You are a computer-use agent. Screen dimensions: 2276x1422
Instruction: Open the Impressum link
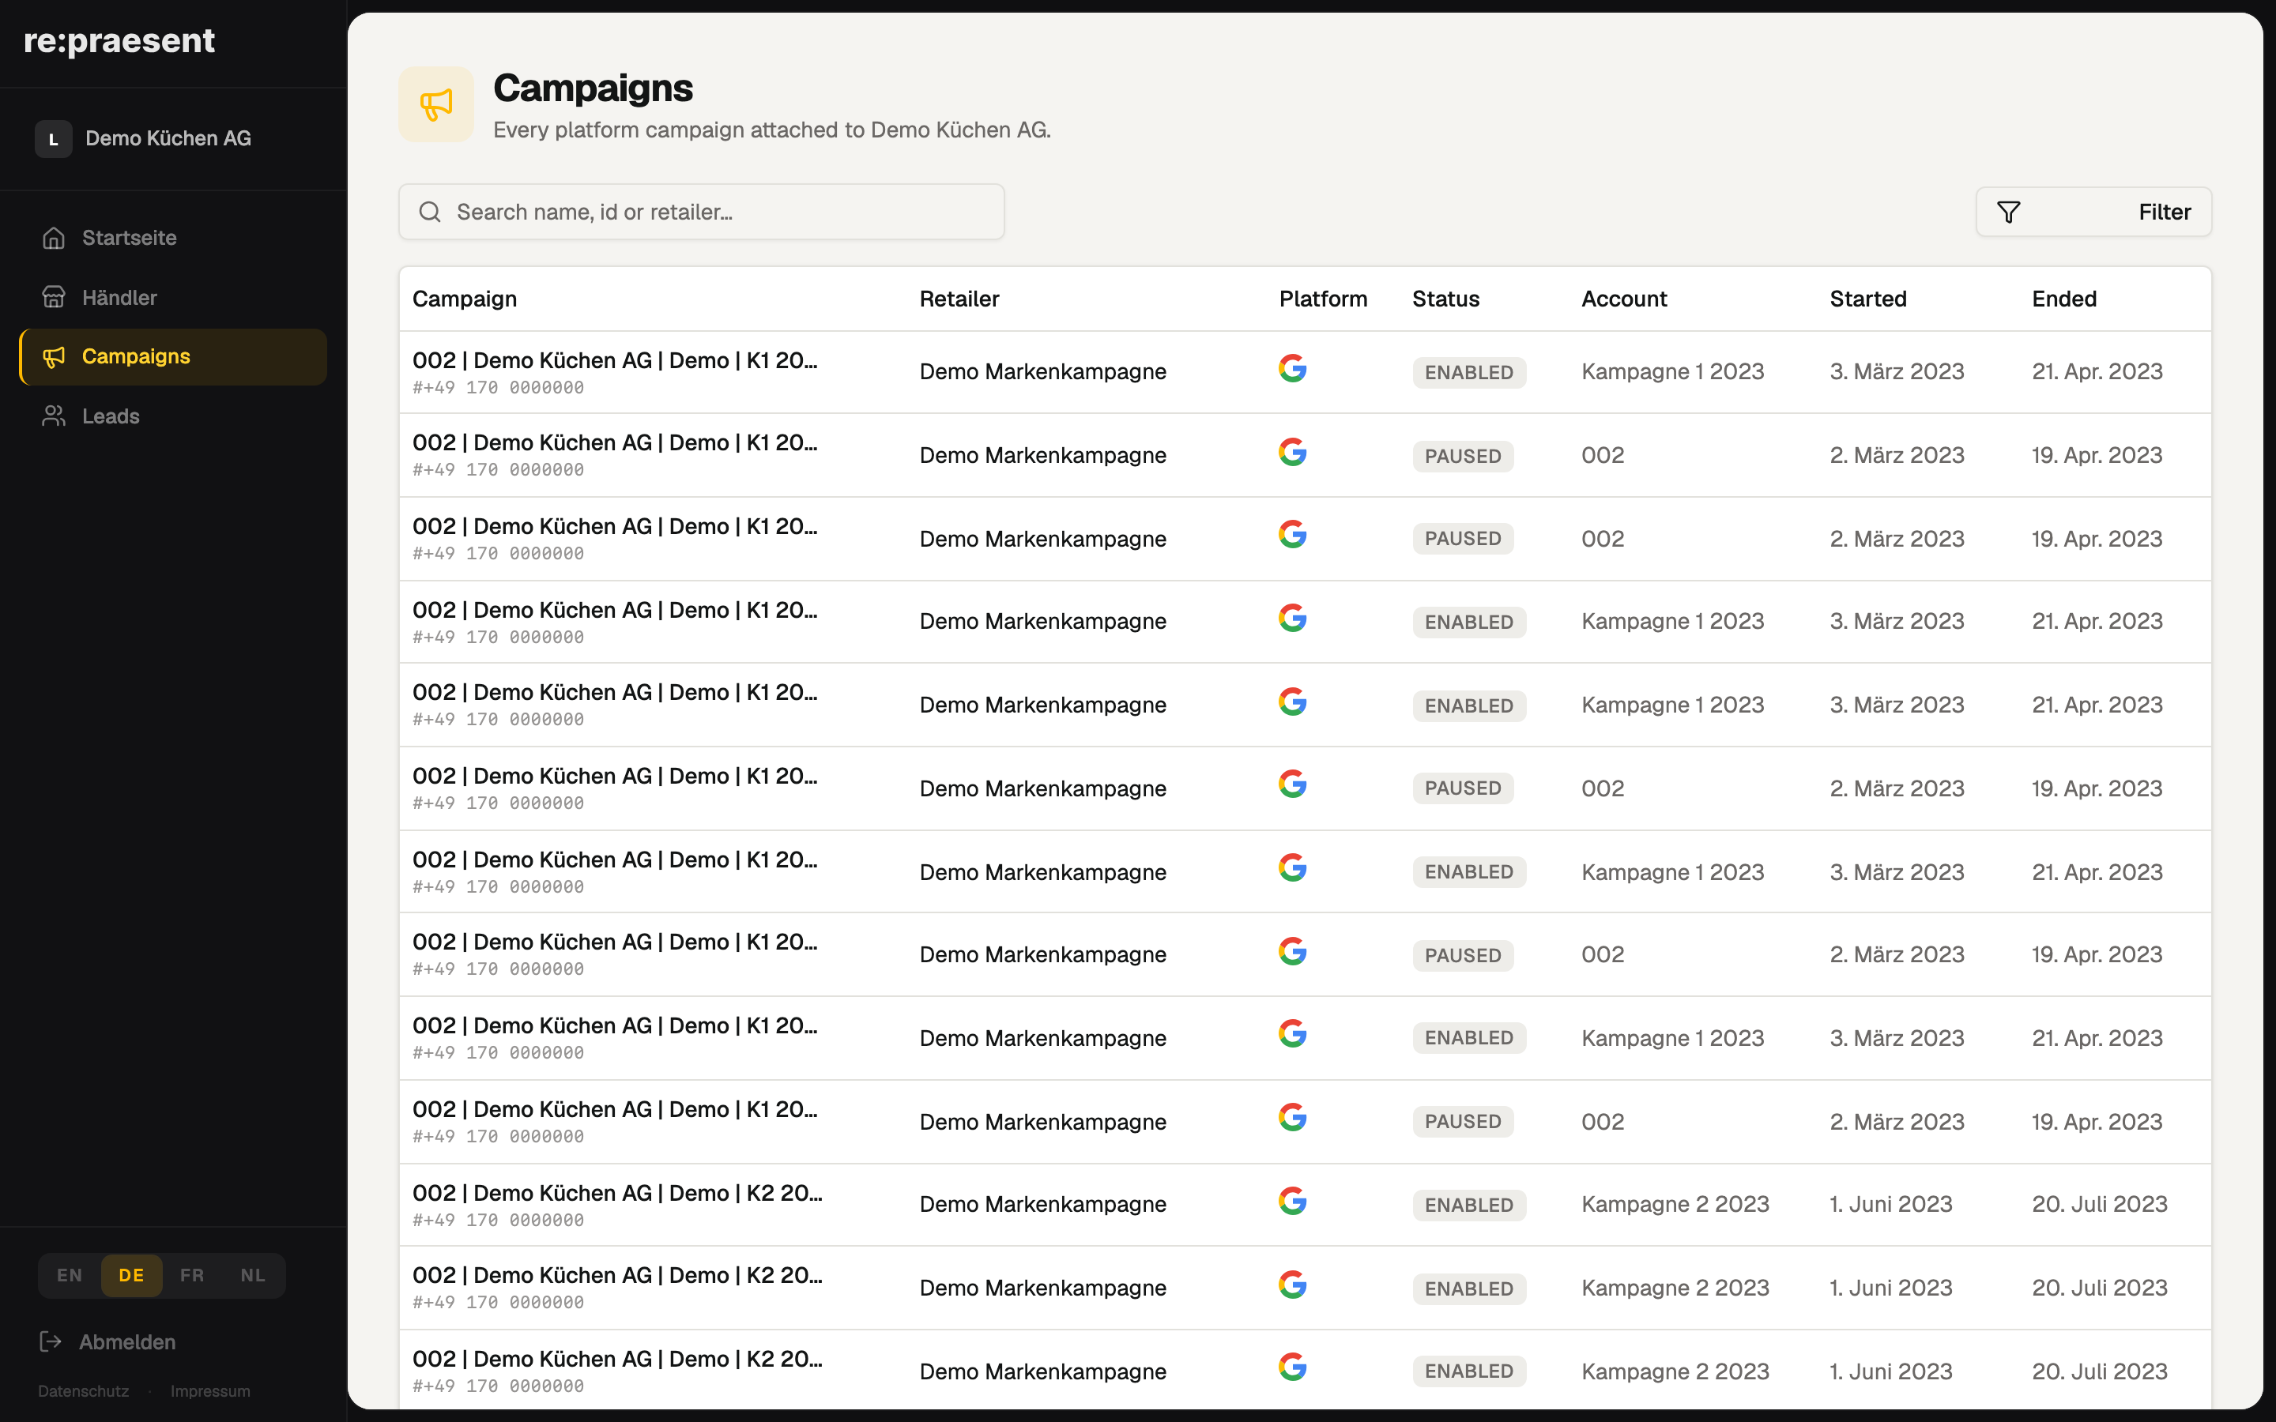click(x=211, y=1391)
